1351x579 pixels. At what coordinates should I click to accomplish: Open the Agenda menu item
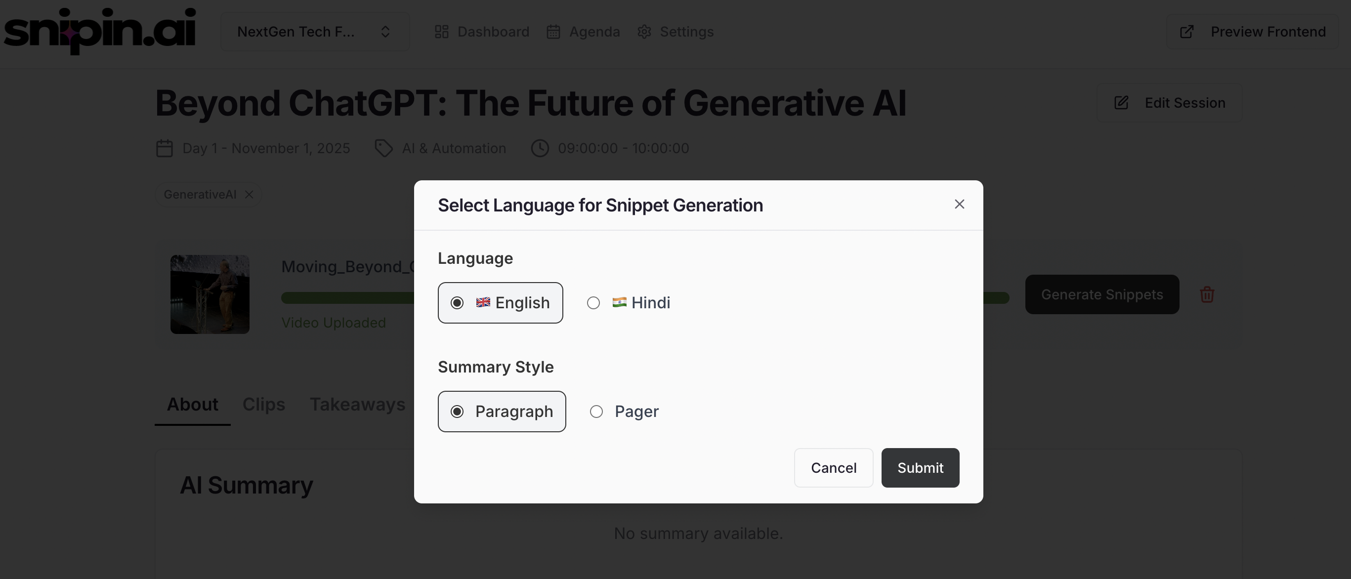click(583, 32)
